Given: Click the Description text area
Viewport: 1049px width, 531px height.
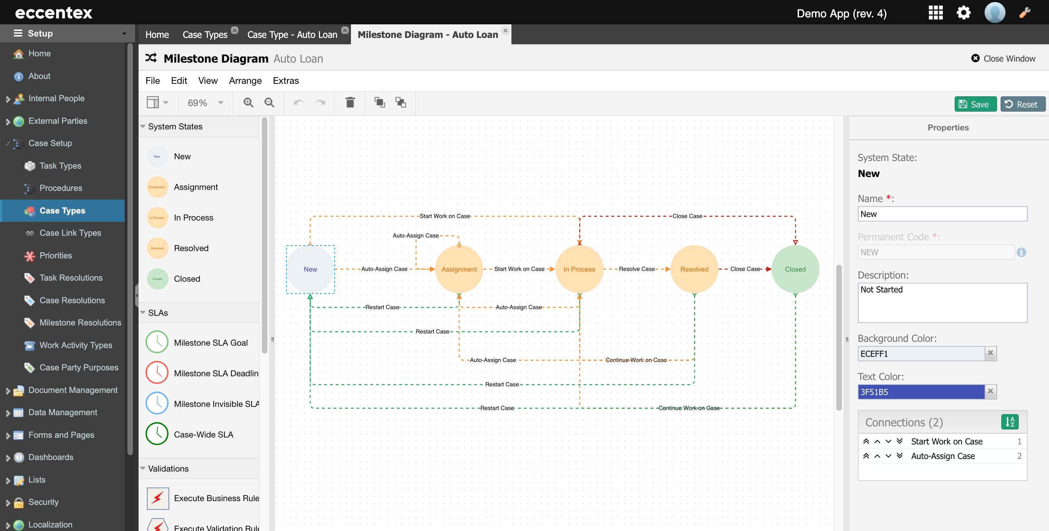Looking at the screenshot, I should pyautogui.click(x=942, y=303).
